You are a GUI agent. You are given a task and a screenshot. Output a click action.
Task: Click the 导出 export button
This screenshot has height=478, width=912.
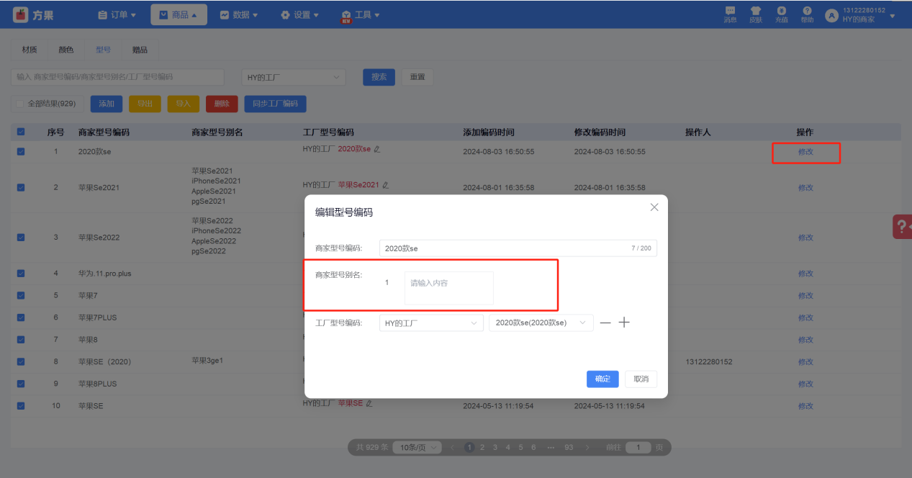145,104
